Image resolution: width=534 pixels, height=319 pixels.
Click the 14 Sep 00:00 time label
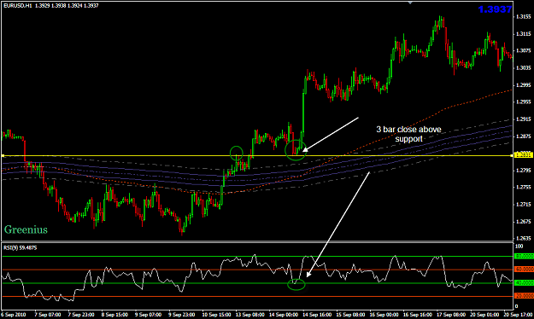click(284, 315)
